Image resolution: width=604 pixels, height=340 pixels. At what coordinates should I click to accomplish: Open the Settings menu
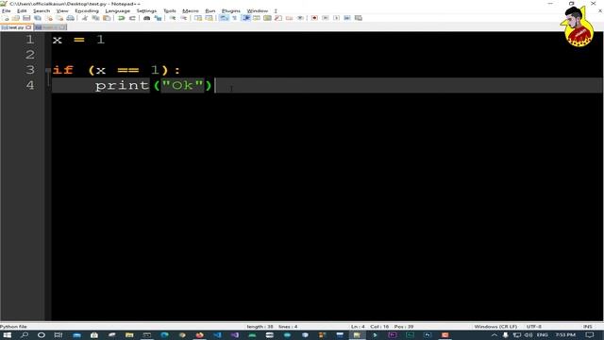146,10
